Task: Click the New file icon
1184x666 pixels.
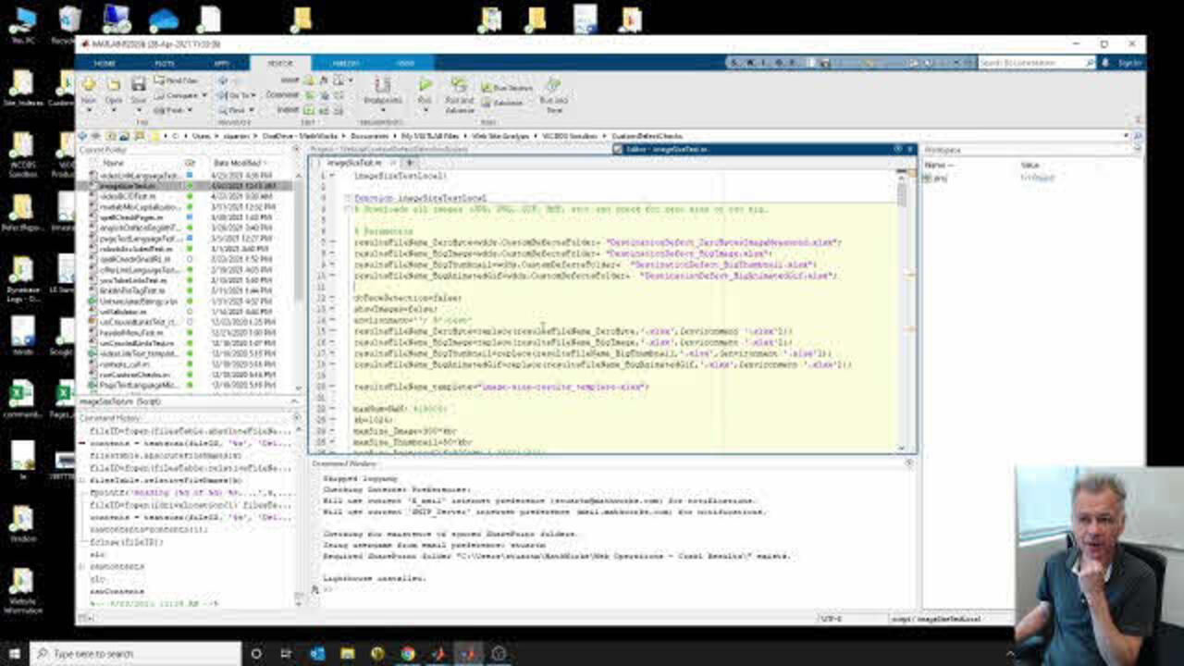Action: 90,86
